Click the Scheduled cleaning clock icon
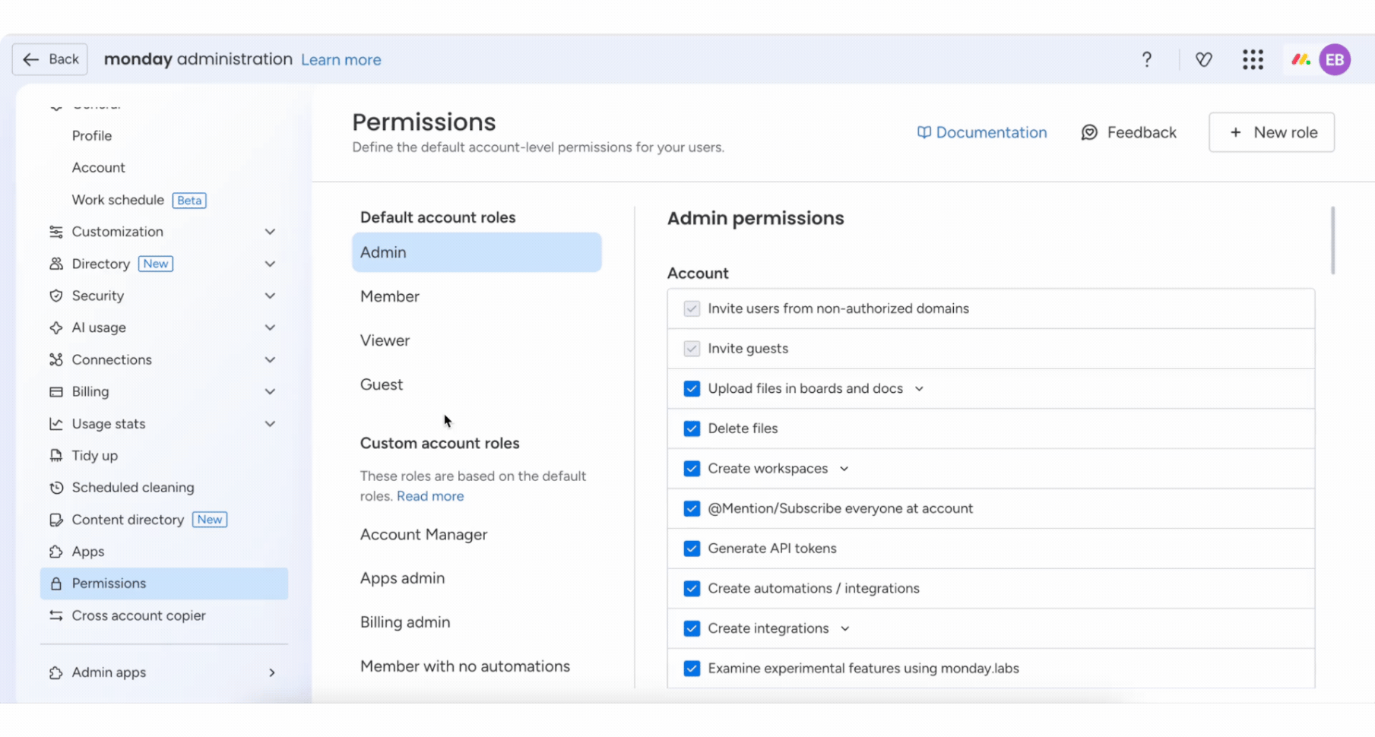1375x737 pixels. point(56,488)
